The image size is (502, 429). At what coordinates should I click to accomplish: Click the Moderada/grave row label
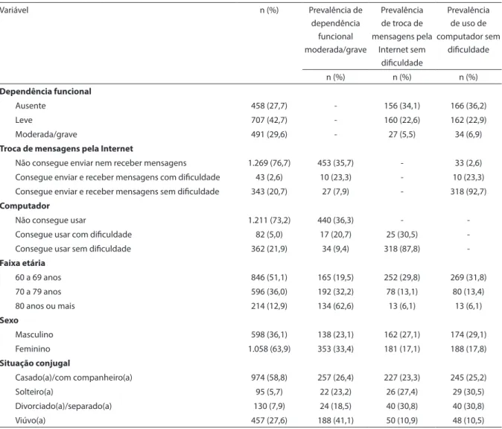[46, 135]
